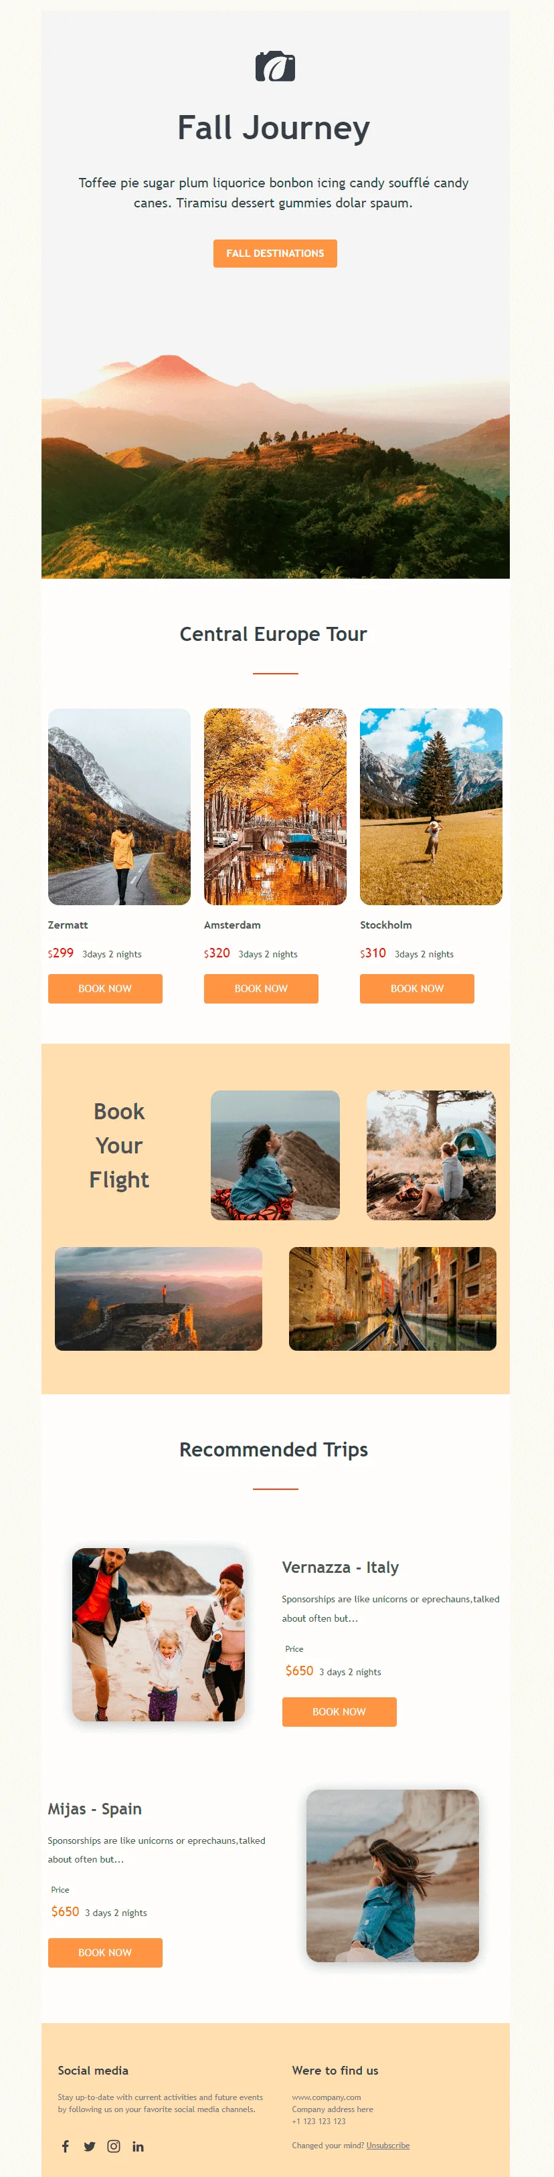The image size is (554, 2177).
Task: Open the Zermatt road photo
Action: pos(119,806)
